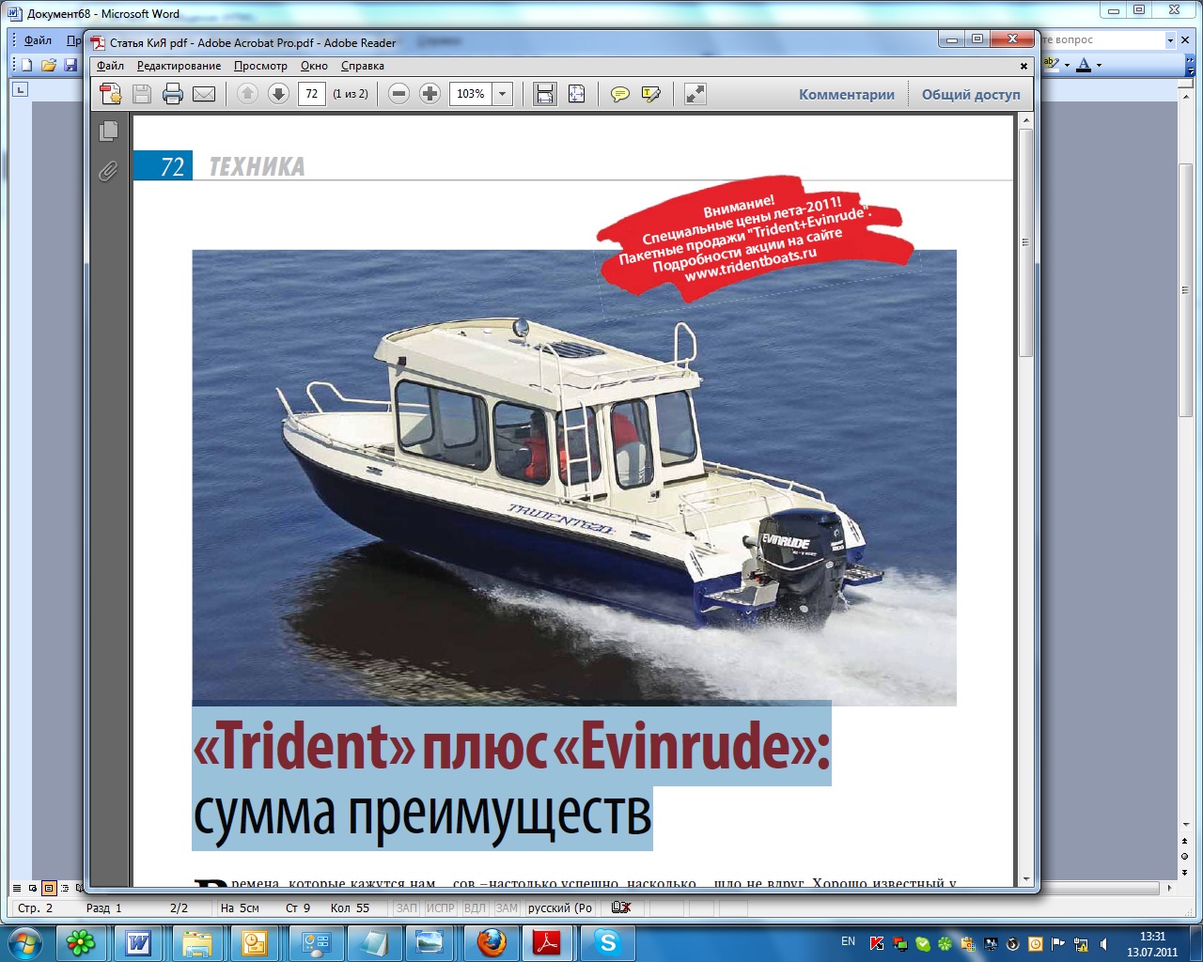Image resolution: width=1203 pixels, height=962 pixels.
Task: Toggle the ЗАМ overtype mode indicator
Action: pos(507,908)
